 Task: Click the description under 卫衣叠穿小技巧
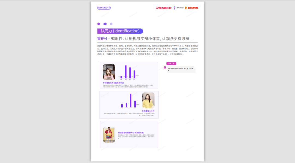pos(129,114)
